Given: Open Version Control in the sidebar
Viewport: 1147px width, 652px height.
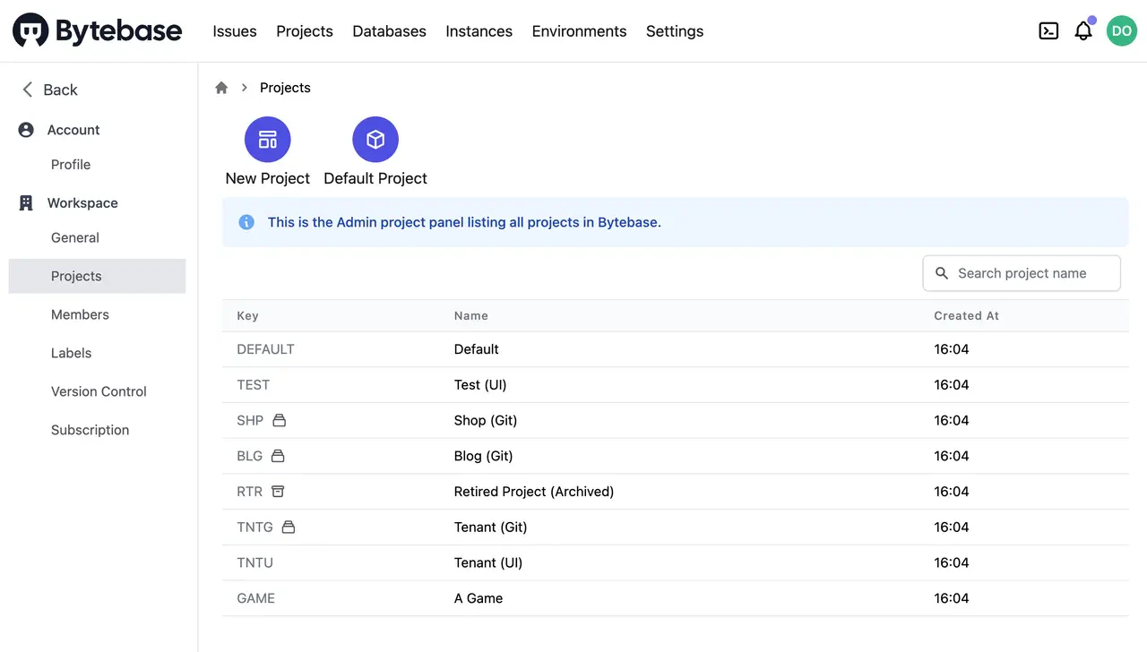Looking at the screenshot, I should (97, 391).
